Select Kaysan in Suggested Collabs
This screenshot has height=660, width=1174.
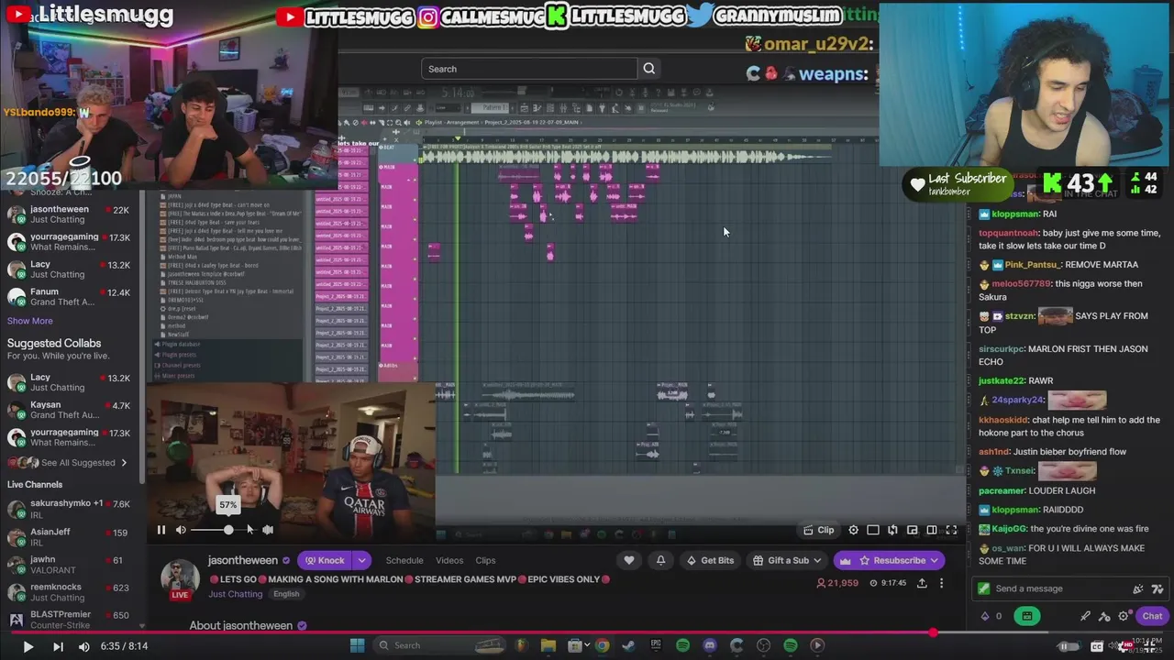69,410
